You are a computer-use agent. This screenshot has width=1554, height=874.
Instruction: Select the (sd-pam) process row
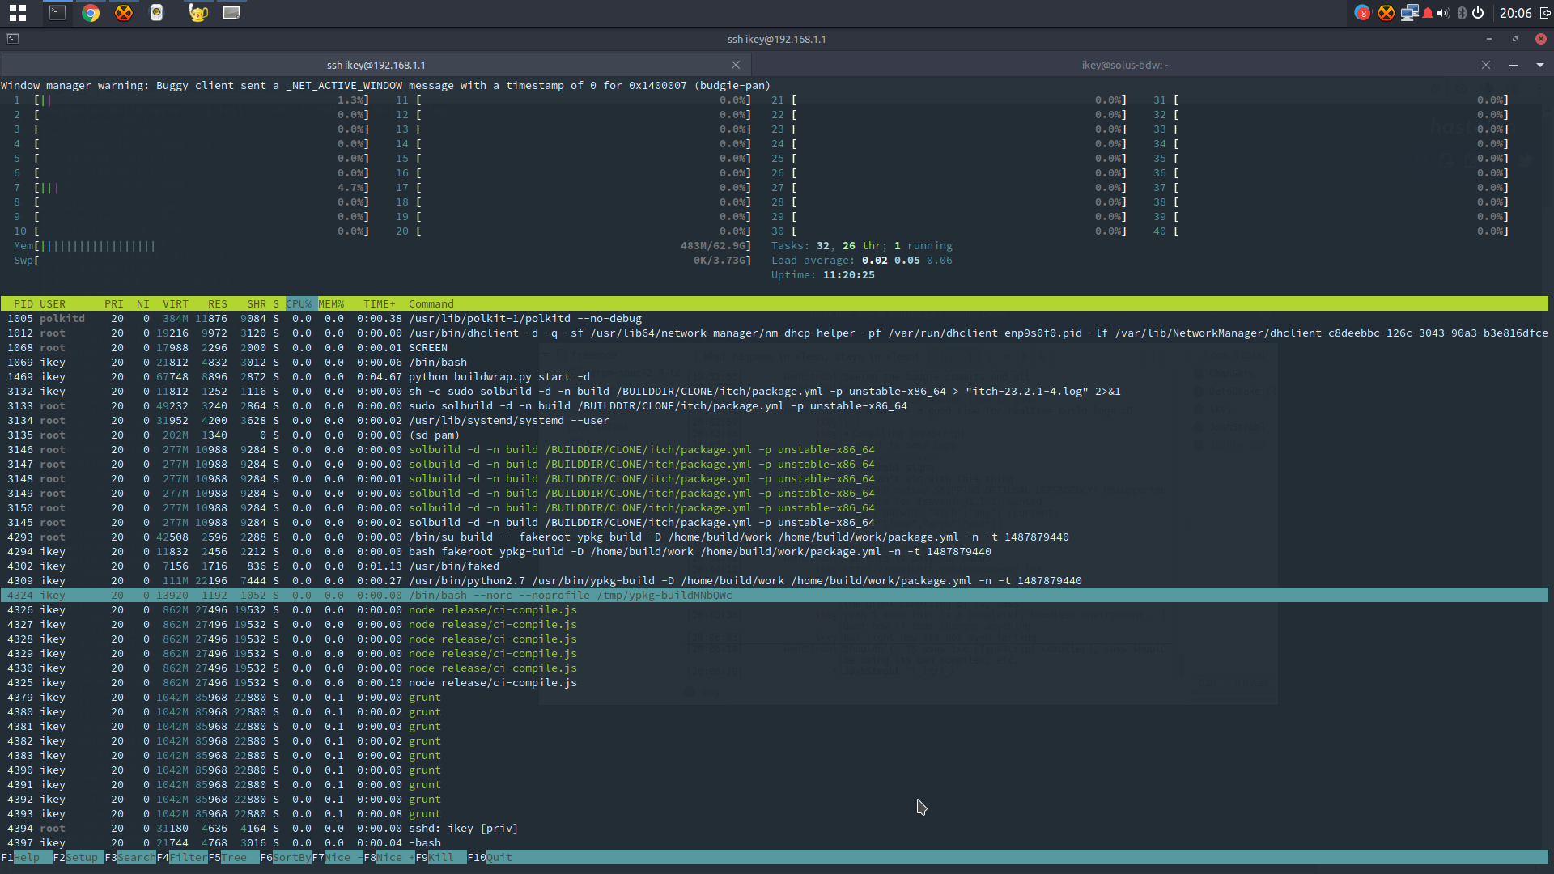[774, 435]
